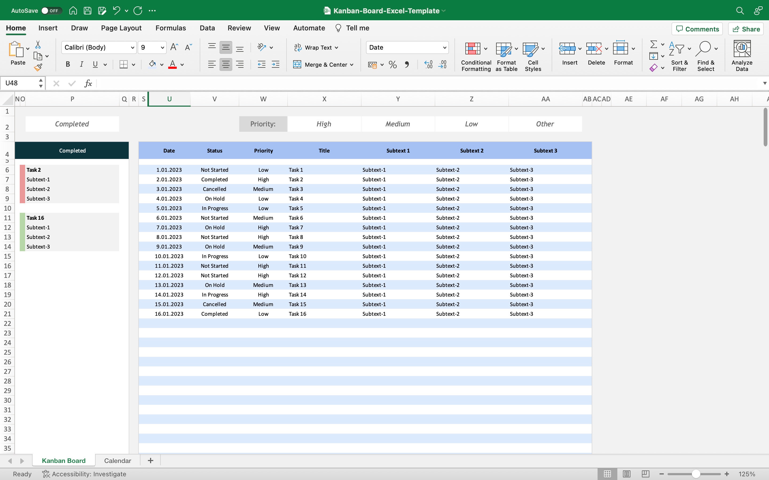This screenshot has height=480, width=769.
Task: Click Increase Decimal
Action: click(428, 65)
